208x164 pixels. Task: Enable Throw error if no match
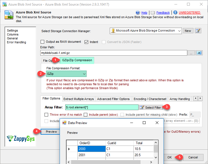(x=46, y=115)
